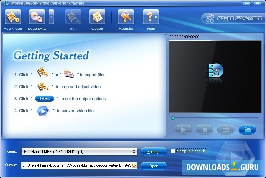The image size is (266, 178).
Task: Click the Format stepper arrows
Action: click(134, 152)
